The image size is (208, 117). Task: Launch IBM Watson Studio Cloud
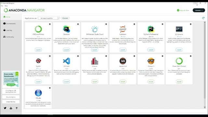coord(95,50)
